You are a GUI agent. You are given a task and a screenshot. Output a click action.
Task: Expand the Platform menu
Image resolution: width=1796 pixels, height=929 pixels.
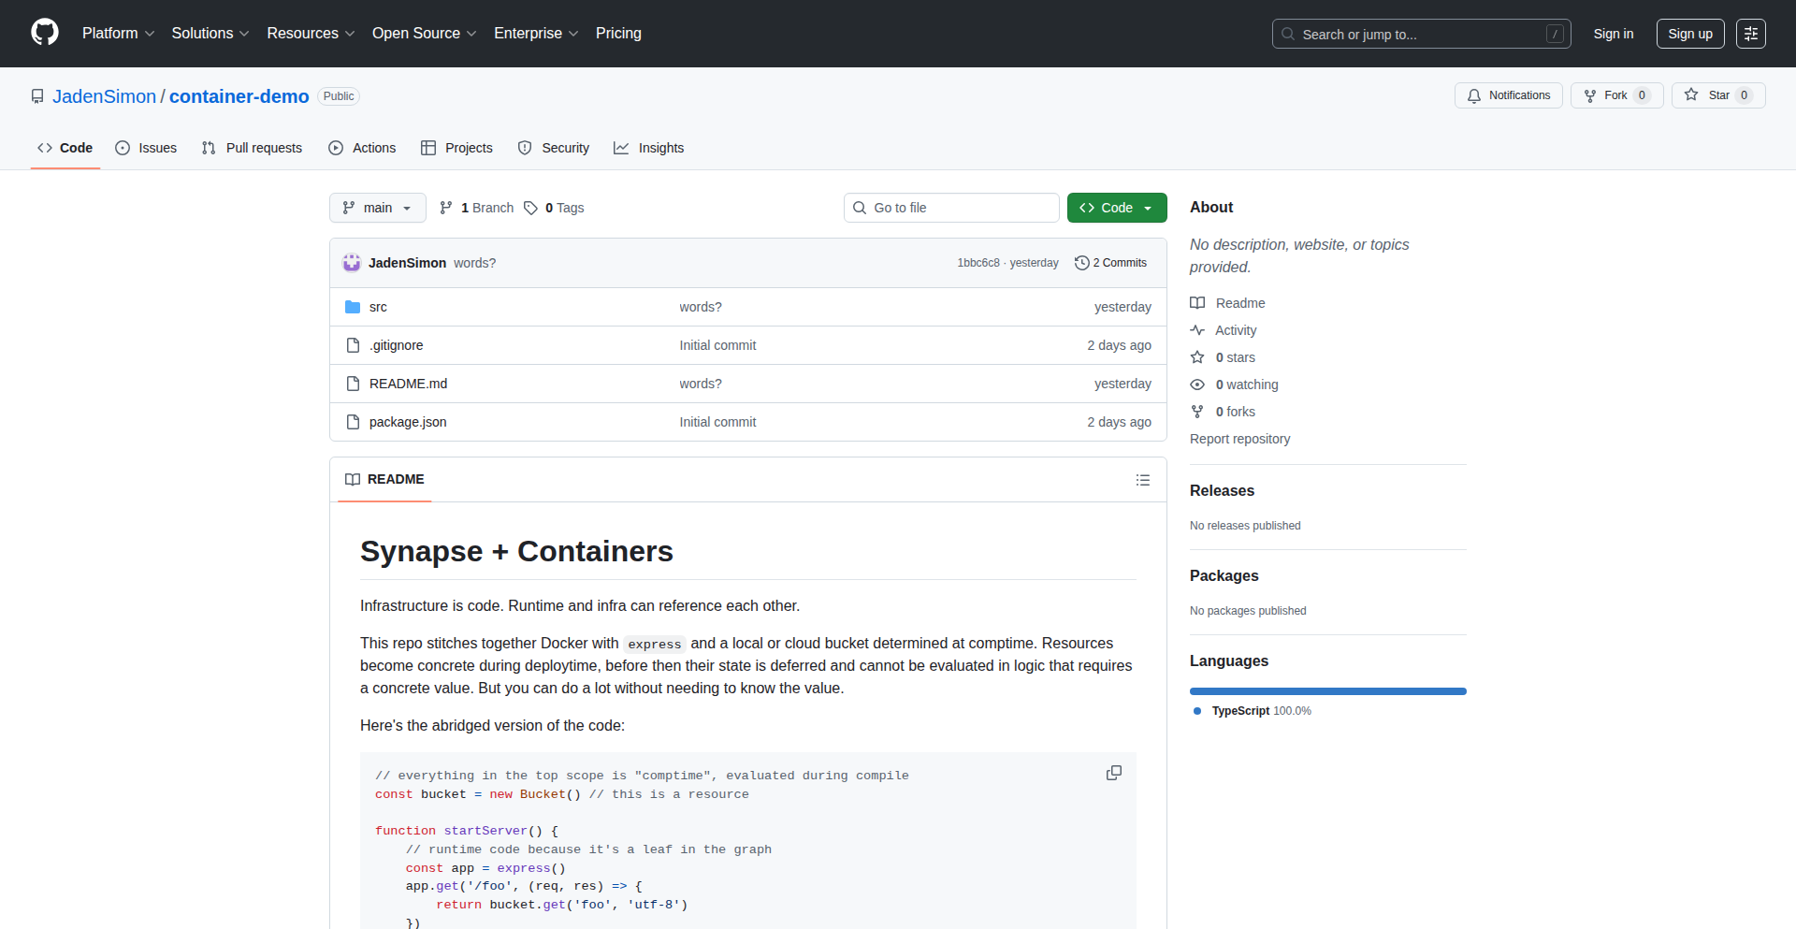[x=118, y=34]
